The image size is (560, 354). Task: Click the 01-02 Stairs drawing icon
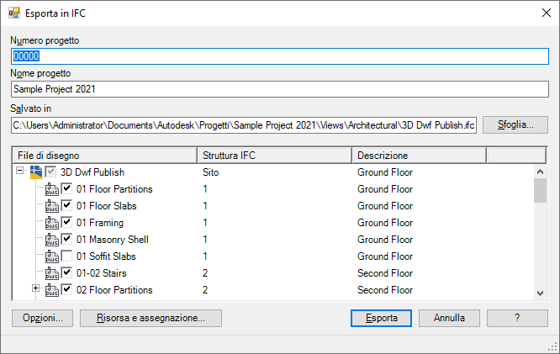[51, 273]
